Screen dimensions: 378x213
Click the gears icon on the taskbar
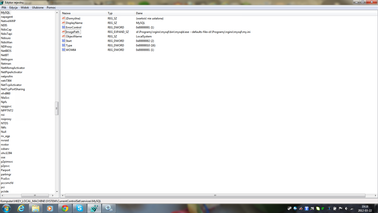[x=109, y=208]
